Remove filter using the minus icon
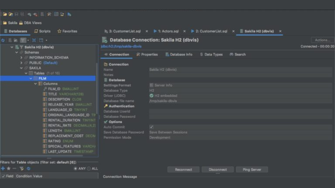 coord(14,169)
